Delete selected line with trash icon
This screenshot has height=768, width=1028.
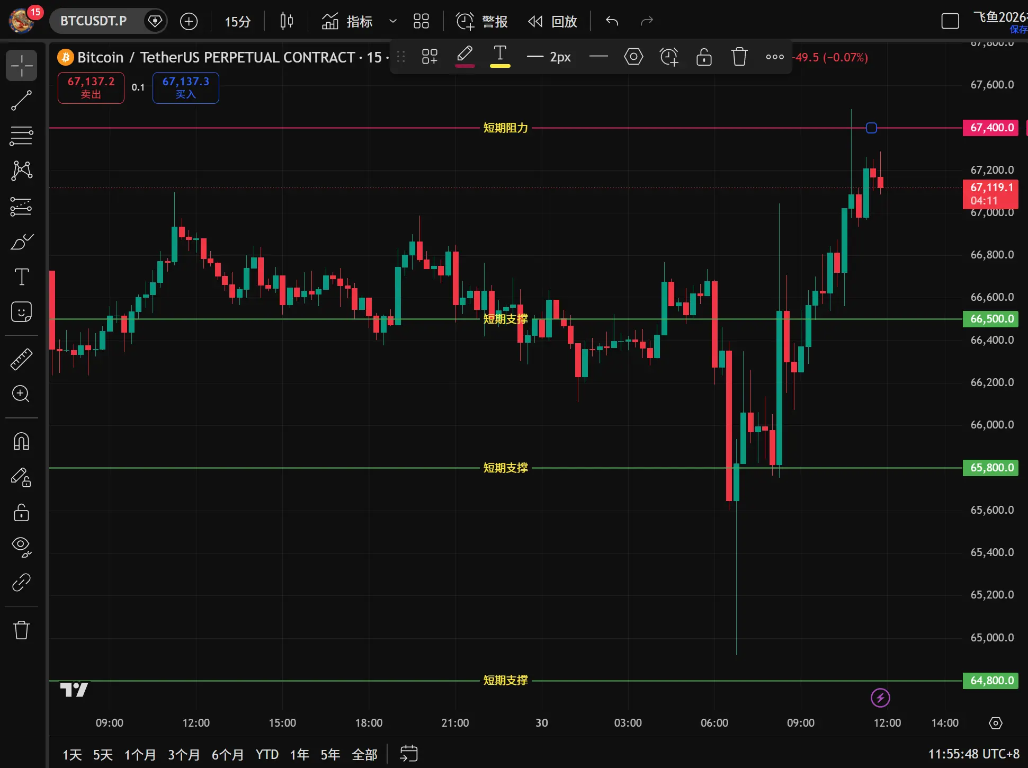point(739,57)
